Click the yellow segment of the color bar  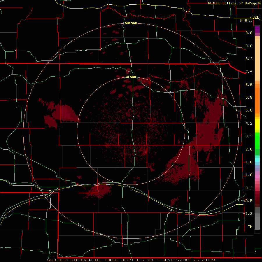pos(257,125)
